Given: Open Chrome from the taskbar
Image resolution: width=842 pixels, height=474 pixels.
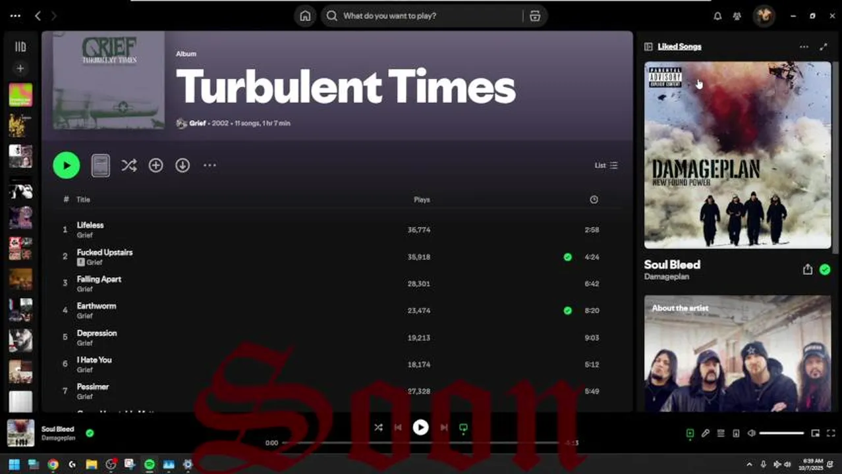Looking at the screenshot, I should (x=53, y=464).
